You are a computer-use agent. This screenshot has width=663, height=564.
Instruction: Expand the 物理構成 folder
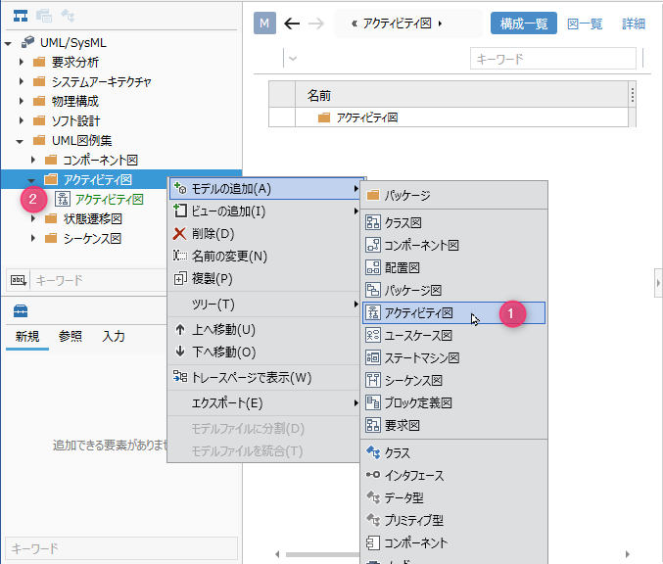coord(22,101)
